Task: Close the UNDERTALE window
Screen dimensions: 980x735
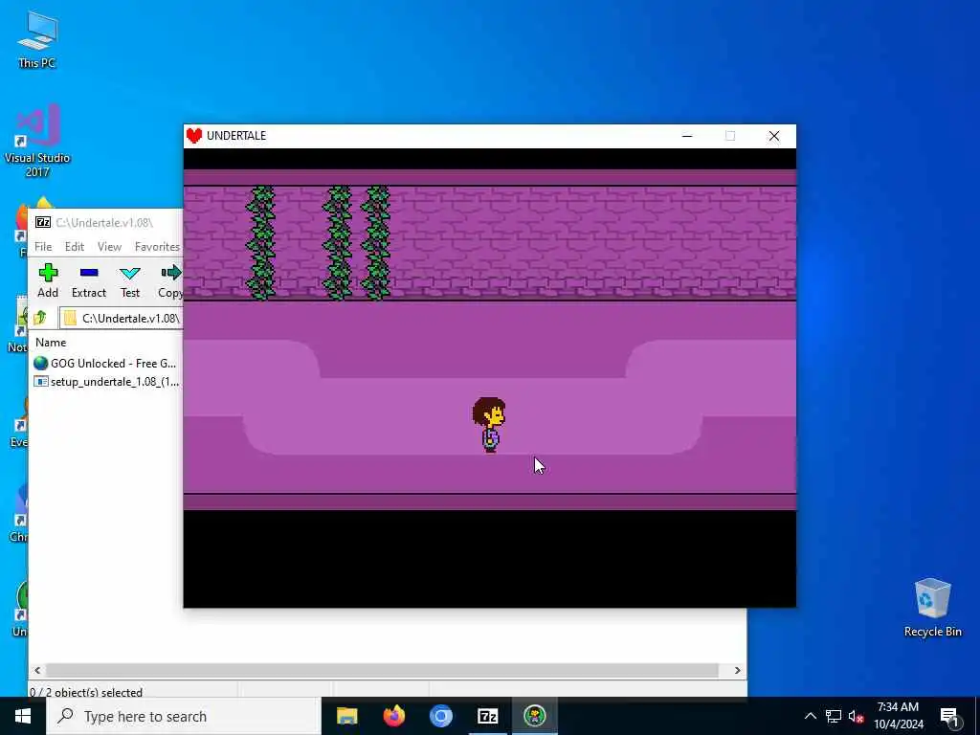Action: (773, 136)
